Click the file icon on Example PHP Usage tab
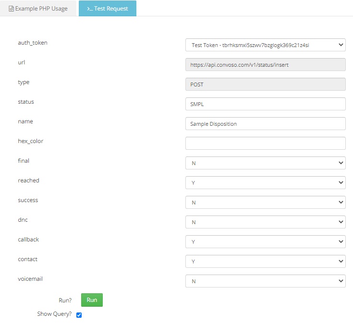 12,9
